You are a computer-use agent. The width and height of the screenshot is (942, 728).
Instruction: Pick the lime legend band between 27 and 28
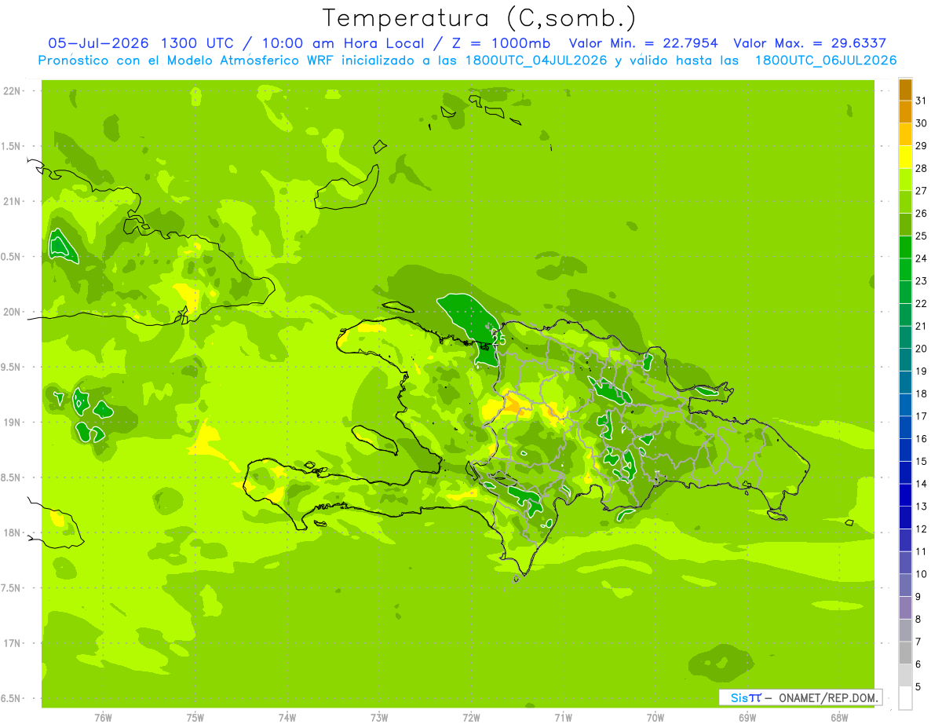905,180
